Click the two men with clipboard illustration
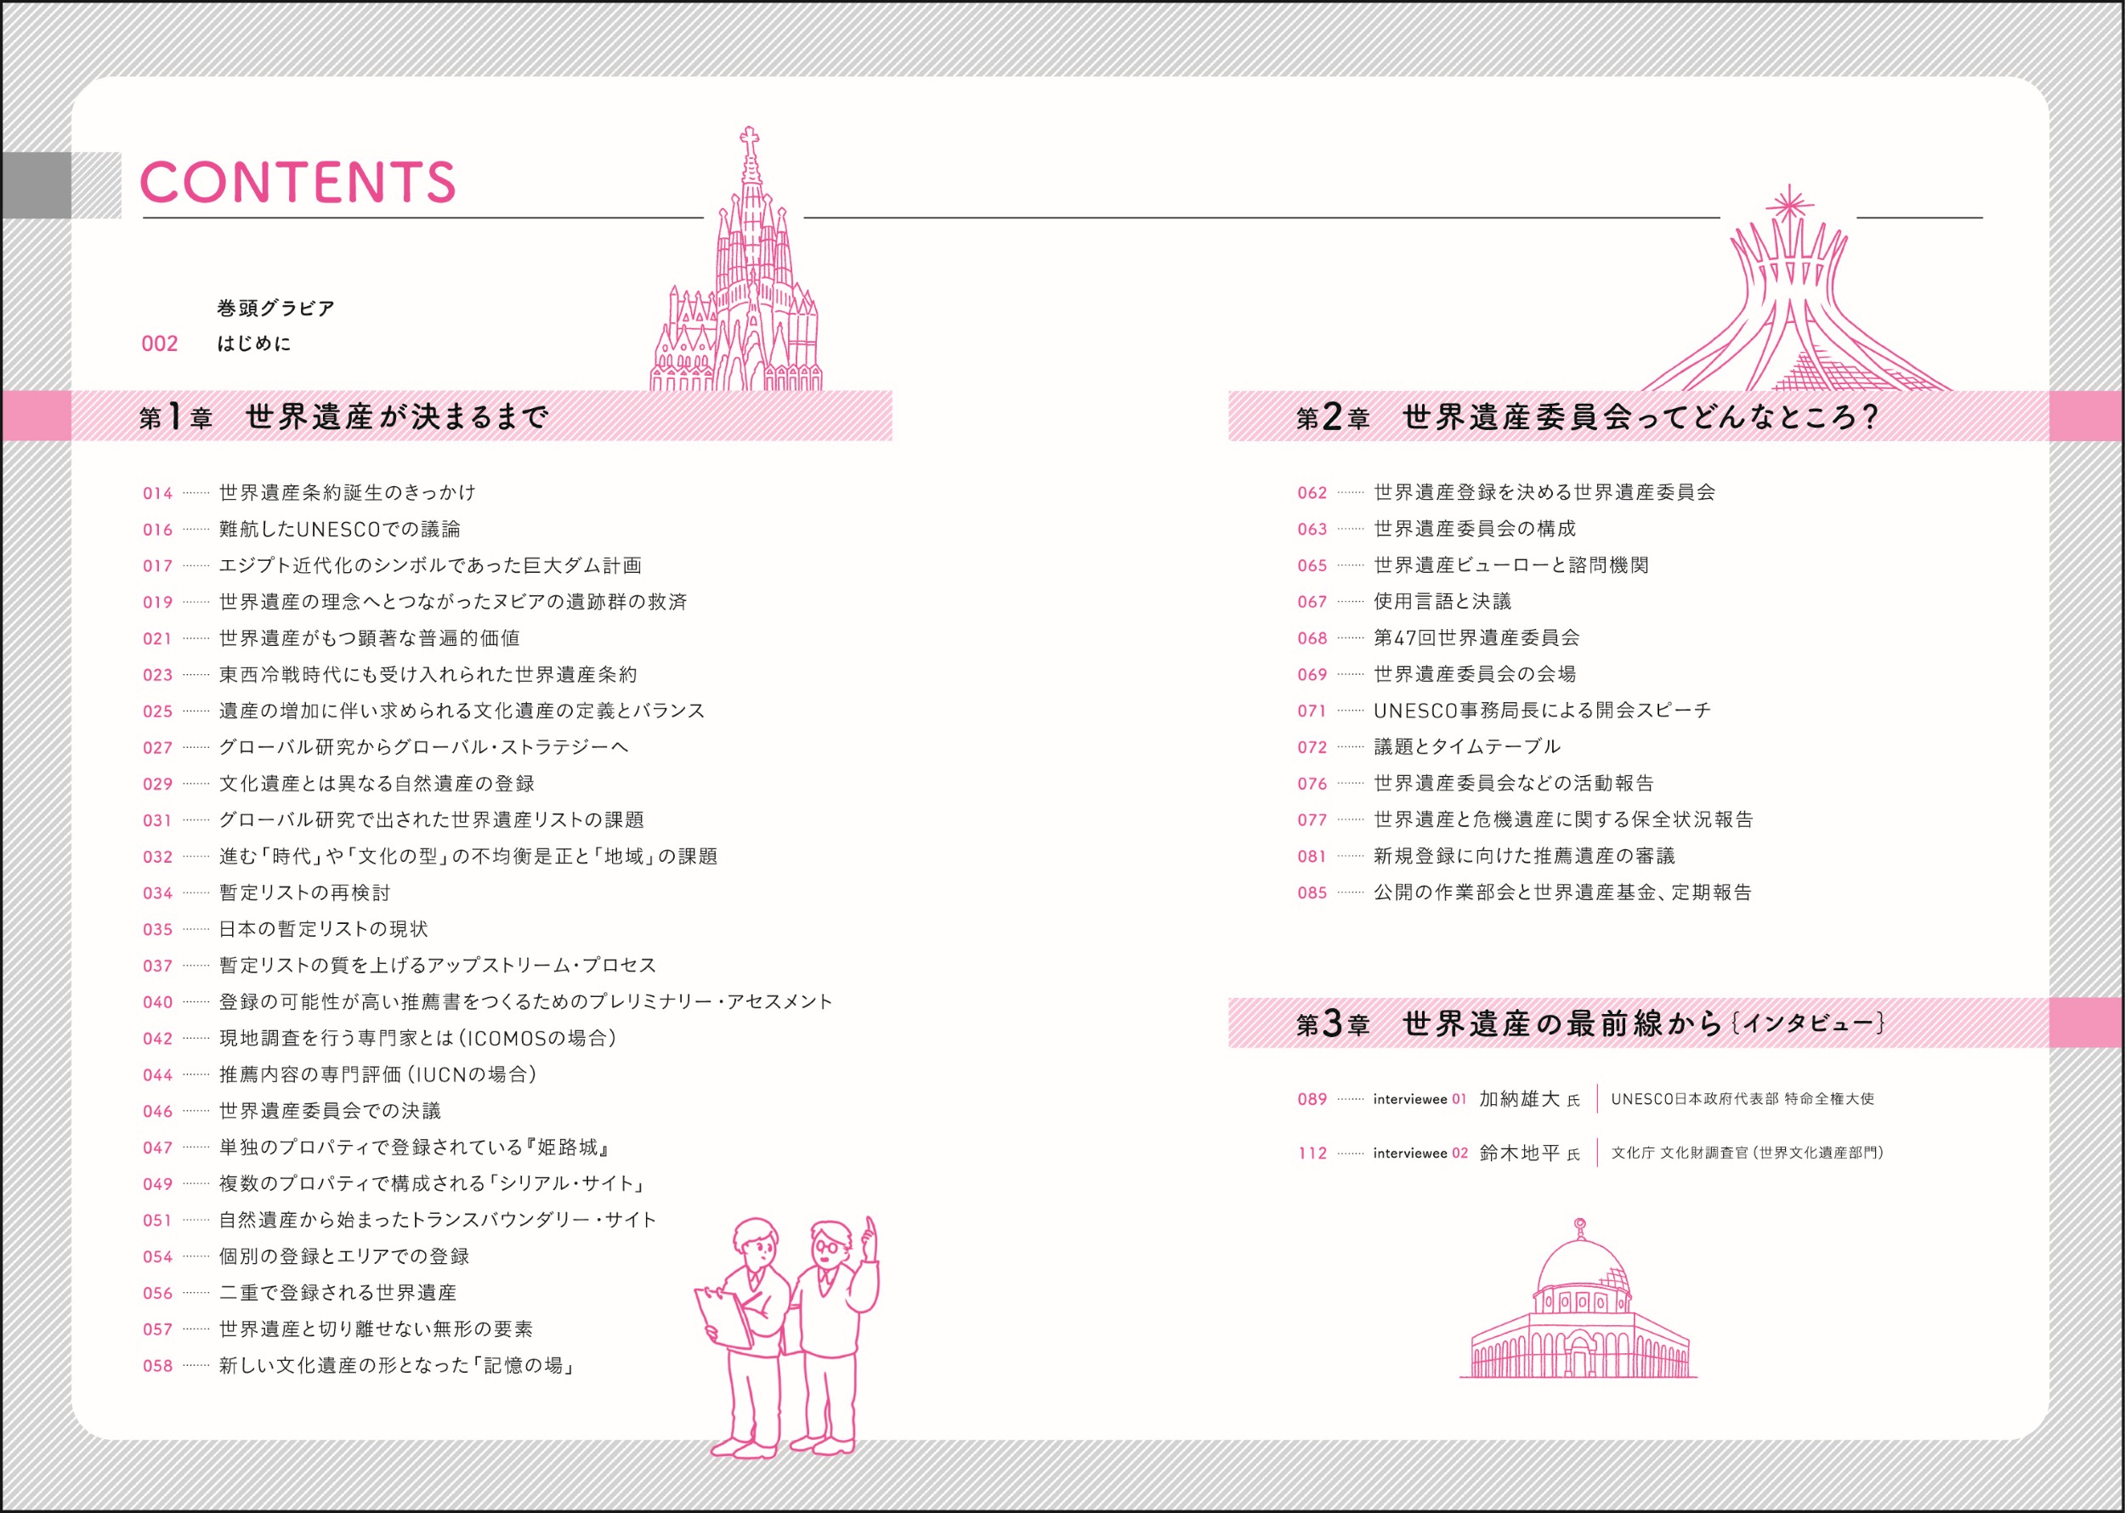The height and width of the screenshot is (1513, 2125). 787,1336
